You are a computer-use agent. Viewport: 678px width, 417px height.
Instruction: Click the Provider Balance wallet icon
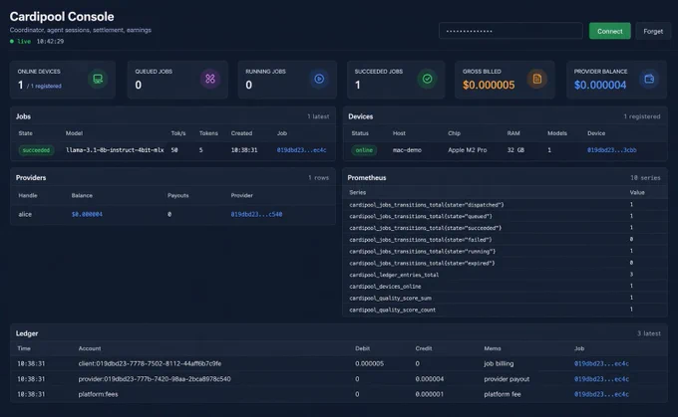pyautogui.click(x=649, y=79)
